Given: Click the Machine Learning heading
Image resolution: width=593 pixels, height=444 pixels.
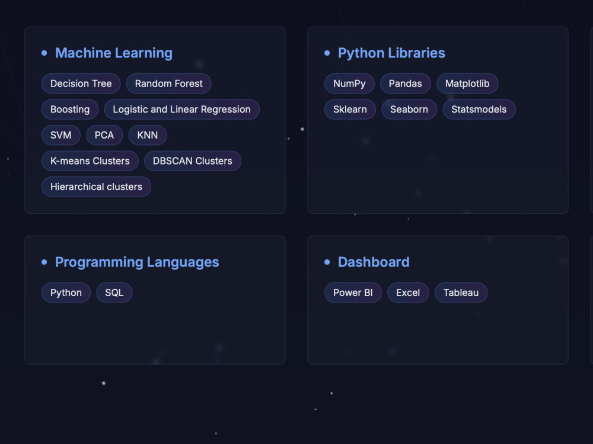Looking at the screenshot, I should click(113, 53).
